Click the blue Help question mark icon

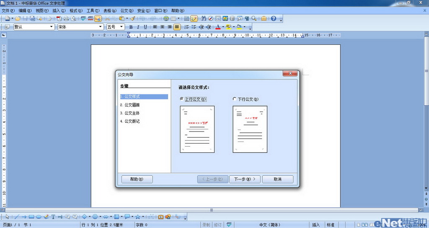[274, 18]
